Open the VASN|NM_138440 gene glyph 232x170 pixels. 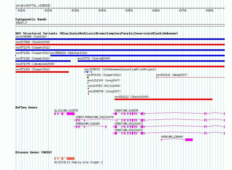click(x=177, y=140)
